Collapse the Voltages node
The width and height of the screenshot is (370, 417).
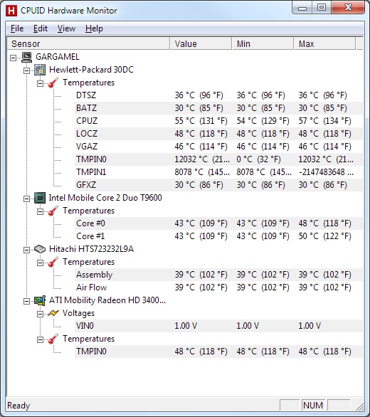pyautogui.click(x=40, y=314)
